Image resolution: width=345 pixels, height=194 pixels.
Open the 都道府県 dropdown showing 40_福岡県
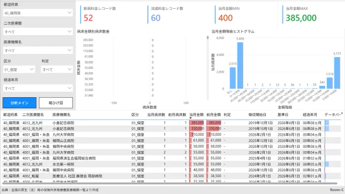(x=38, y=13)
